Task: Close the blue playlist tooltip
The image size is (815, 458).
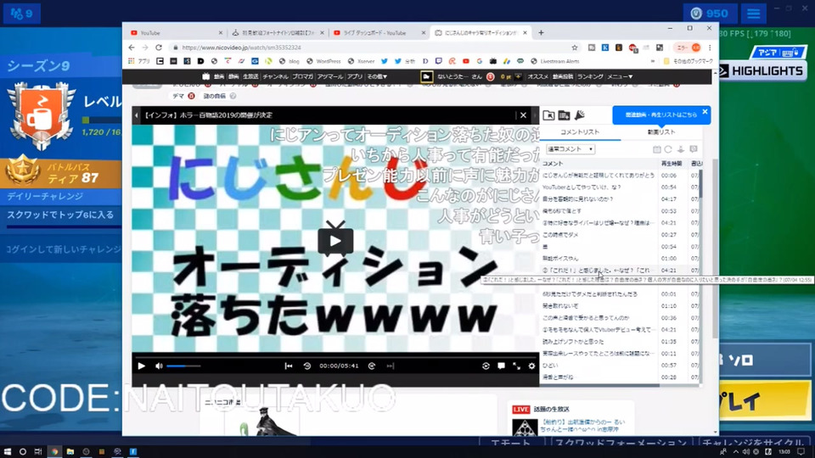Action: point(705,112)
